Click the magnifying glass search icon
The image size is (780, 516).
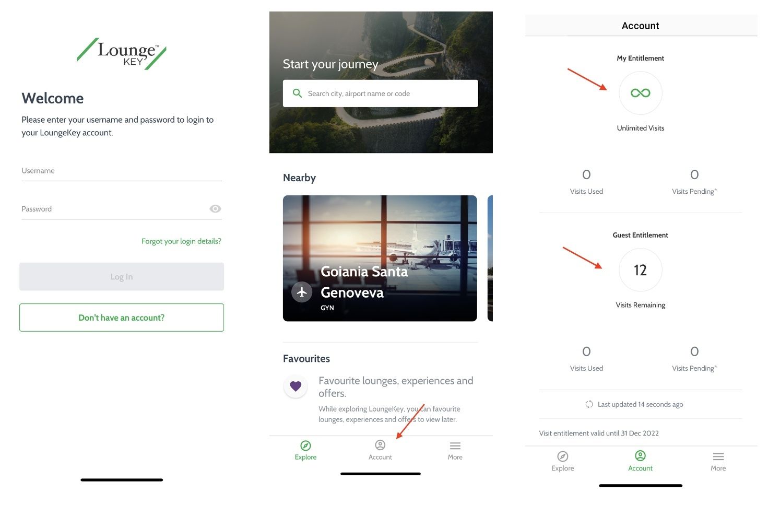click(298, 93)
